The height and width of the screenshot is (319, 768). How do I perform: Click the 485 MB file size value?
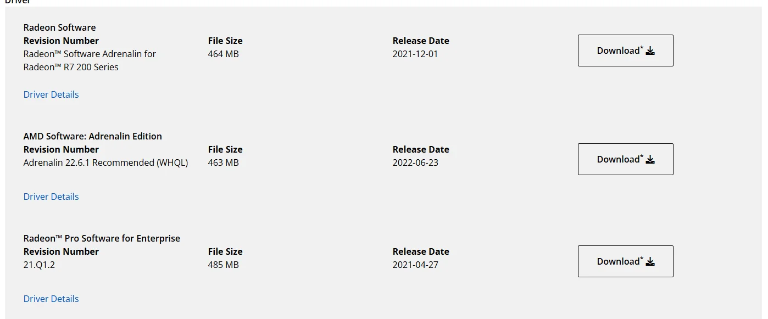pos(223,265)
